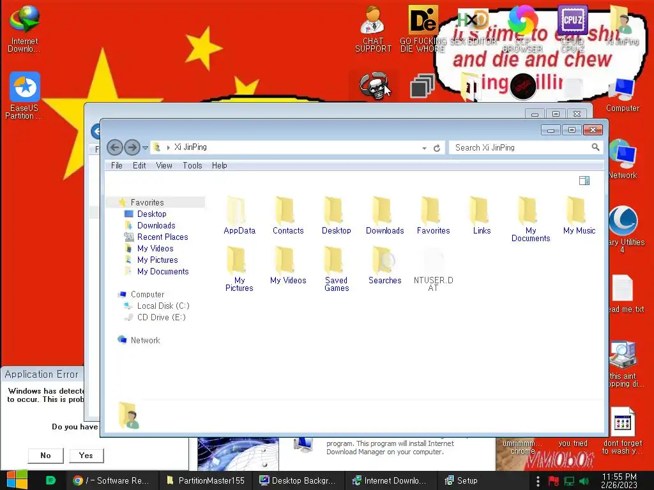
Task: Open the PartitionMaster155 taskbar item
Action: [205, 480]
